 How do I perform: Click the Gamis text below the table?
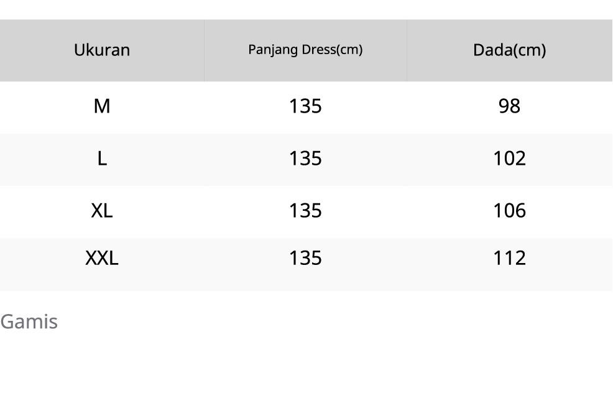coord(29,321)
